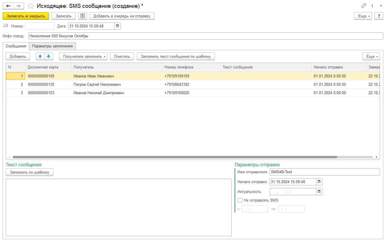This screenshot has width=387, height=242.
Task: Click the Заполнить по шаблону button
Action: [30, 172]
